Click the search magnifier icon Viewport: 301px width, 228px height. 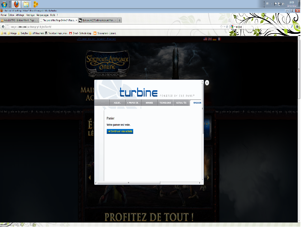coord(292,27)
